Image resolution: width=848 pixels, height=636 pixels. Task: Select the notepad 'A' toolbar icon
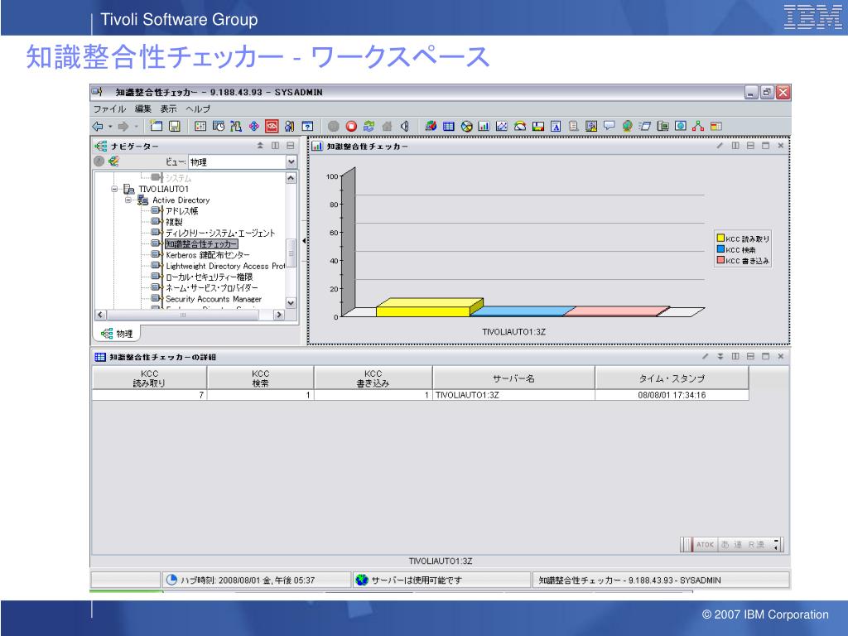556,126
